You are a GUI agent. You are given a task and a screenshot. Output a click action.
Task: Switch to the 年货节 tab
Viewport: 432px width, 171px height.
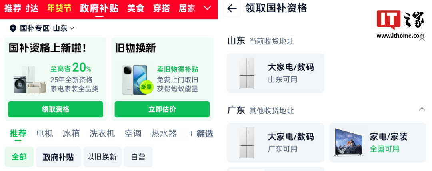click(x=59, y=8)
